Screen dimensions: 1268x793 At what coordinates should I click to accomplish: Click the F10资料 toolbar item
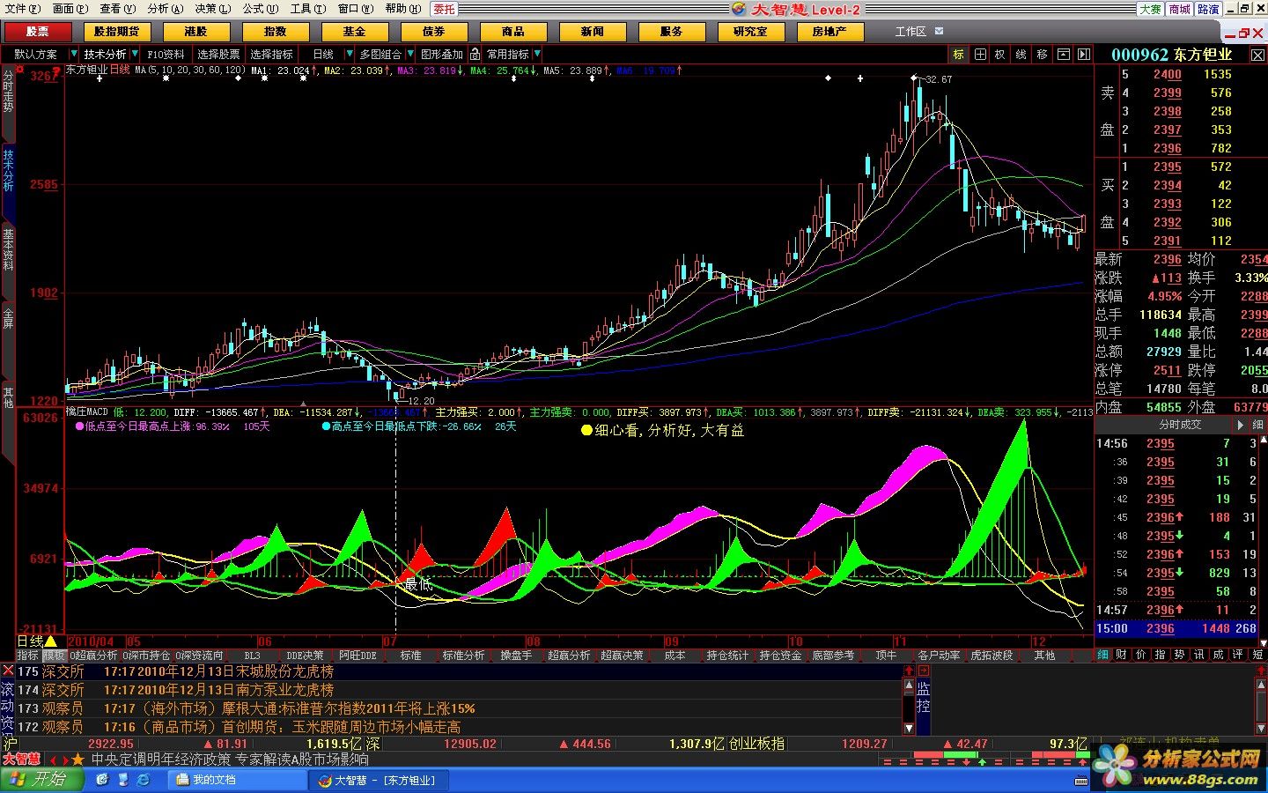[x=166, y=55]
